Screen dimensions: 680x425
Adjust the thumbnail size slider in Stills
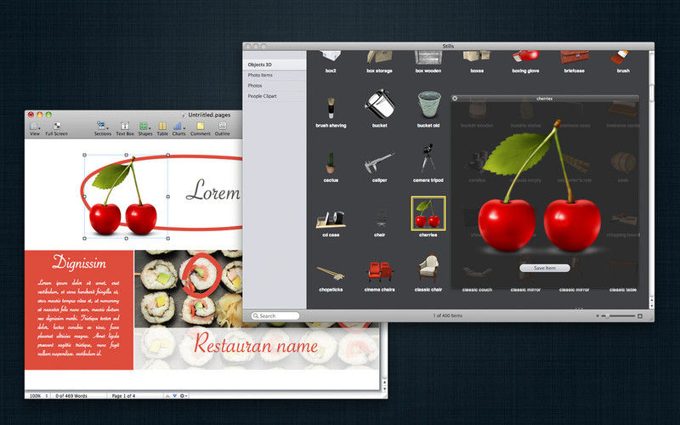(x=618, y=316)
